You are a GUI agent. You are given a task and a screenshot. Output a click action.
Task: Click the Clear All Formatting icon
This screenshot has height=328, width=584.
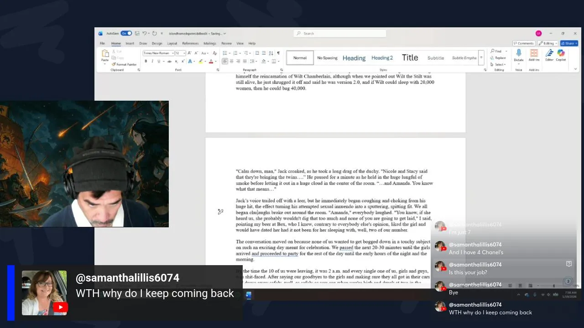[214, 53]
